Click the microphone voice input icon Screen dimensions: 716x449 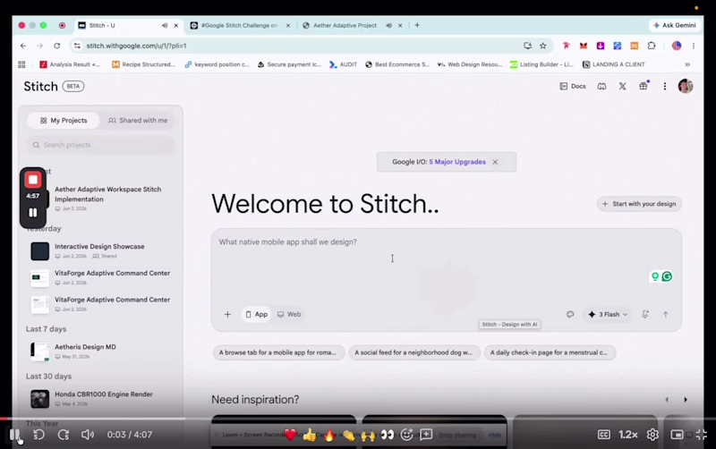(645, 315)
